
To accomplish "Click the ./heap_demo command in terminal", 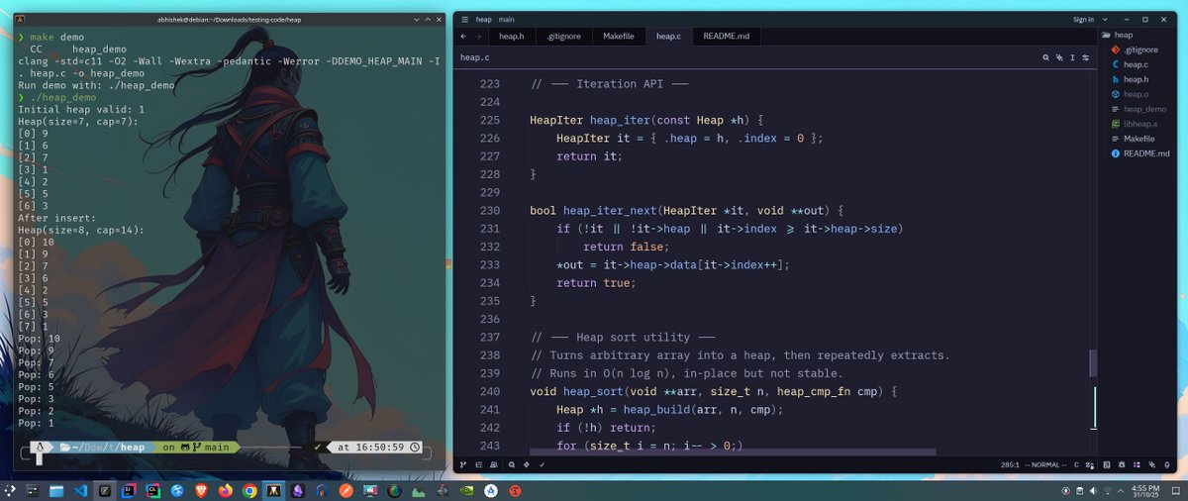I will [x=63, y=98].
